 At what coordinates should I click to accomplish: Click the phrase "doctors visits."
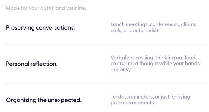(146, 31)
